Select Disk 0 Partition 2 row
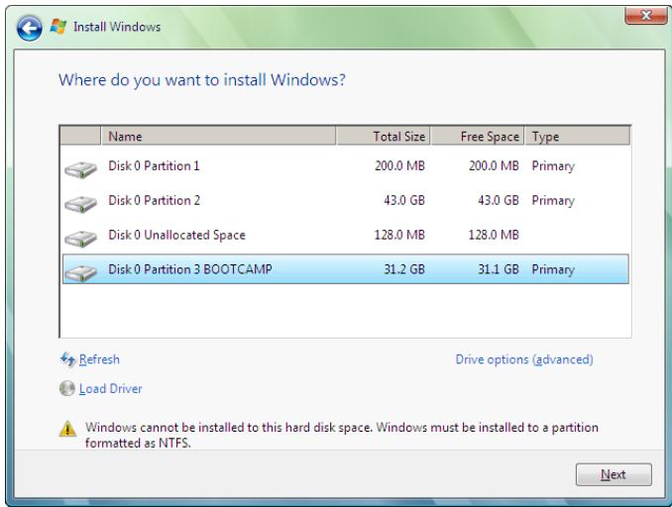Image resolution: width=672 pixels, height=507 pixels. tap(346, 200)
